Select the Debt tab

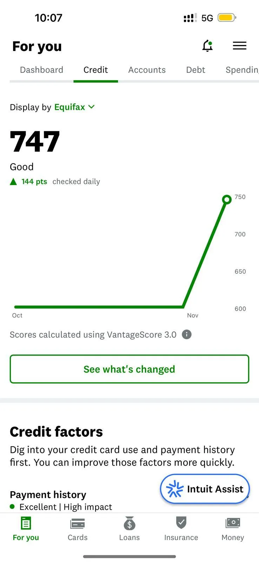pyautogui.click(x=195, y=70)
